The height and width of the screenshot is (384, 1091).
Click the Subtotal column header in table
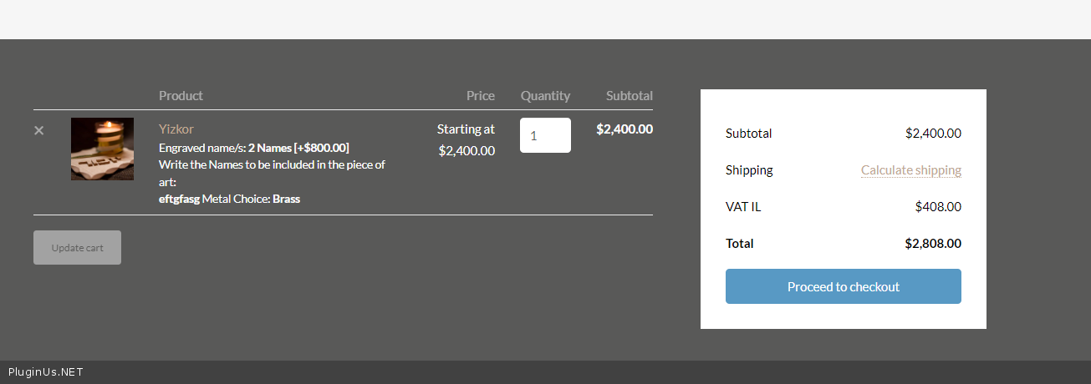(x=629, y=96)
